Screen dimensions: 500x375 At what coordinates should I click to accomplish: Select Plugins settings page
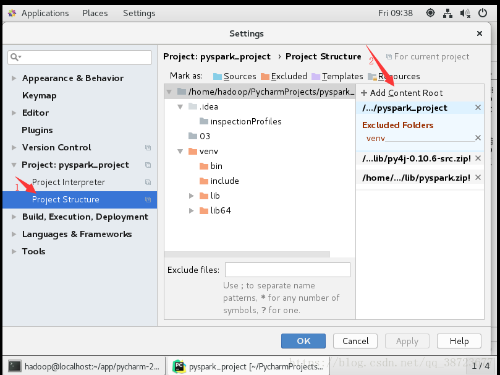[37, 130]
